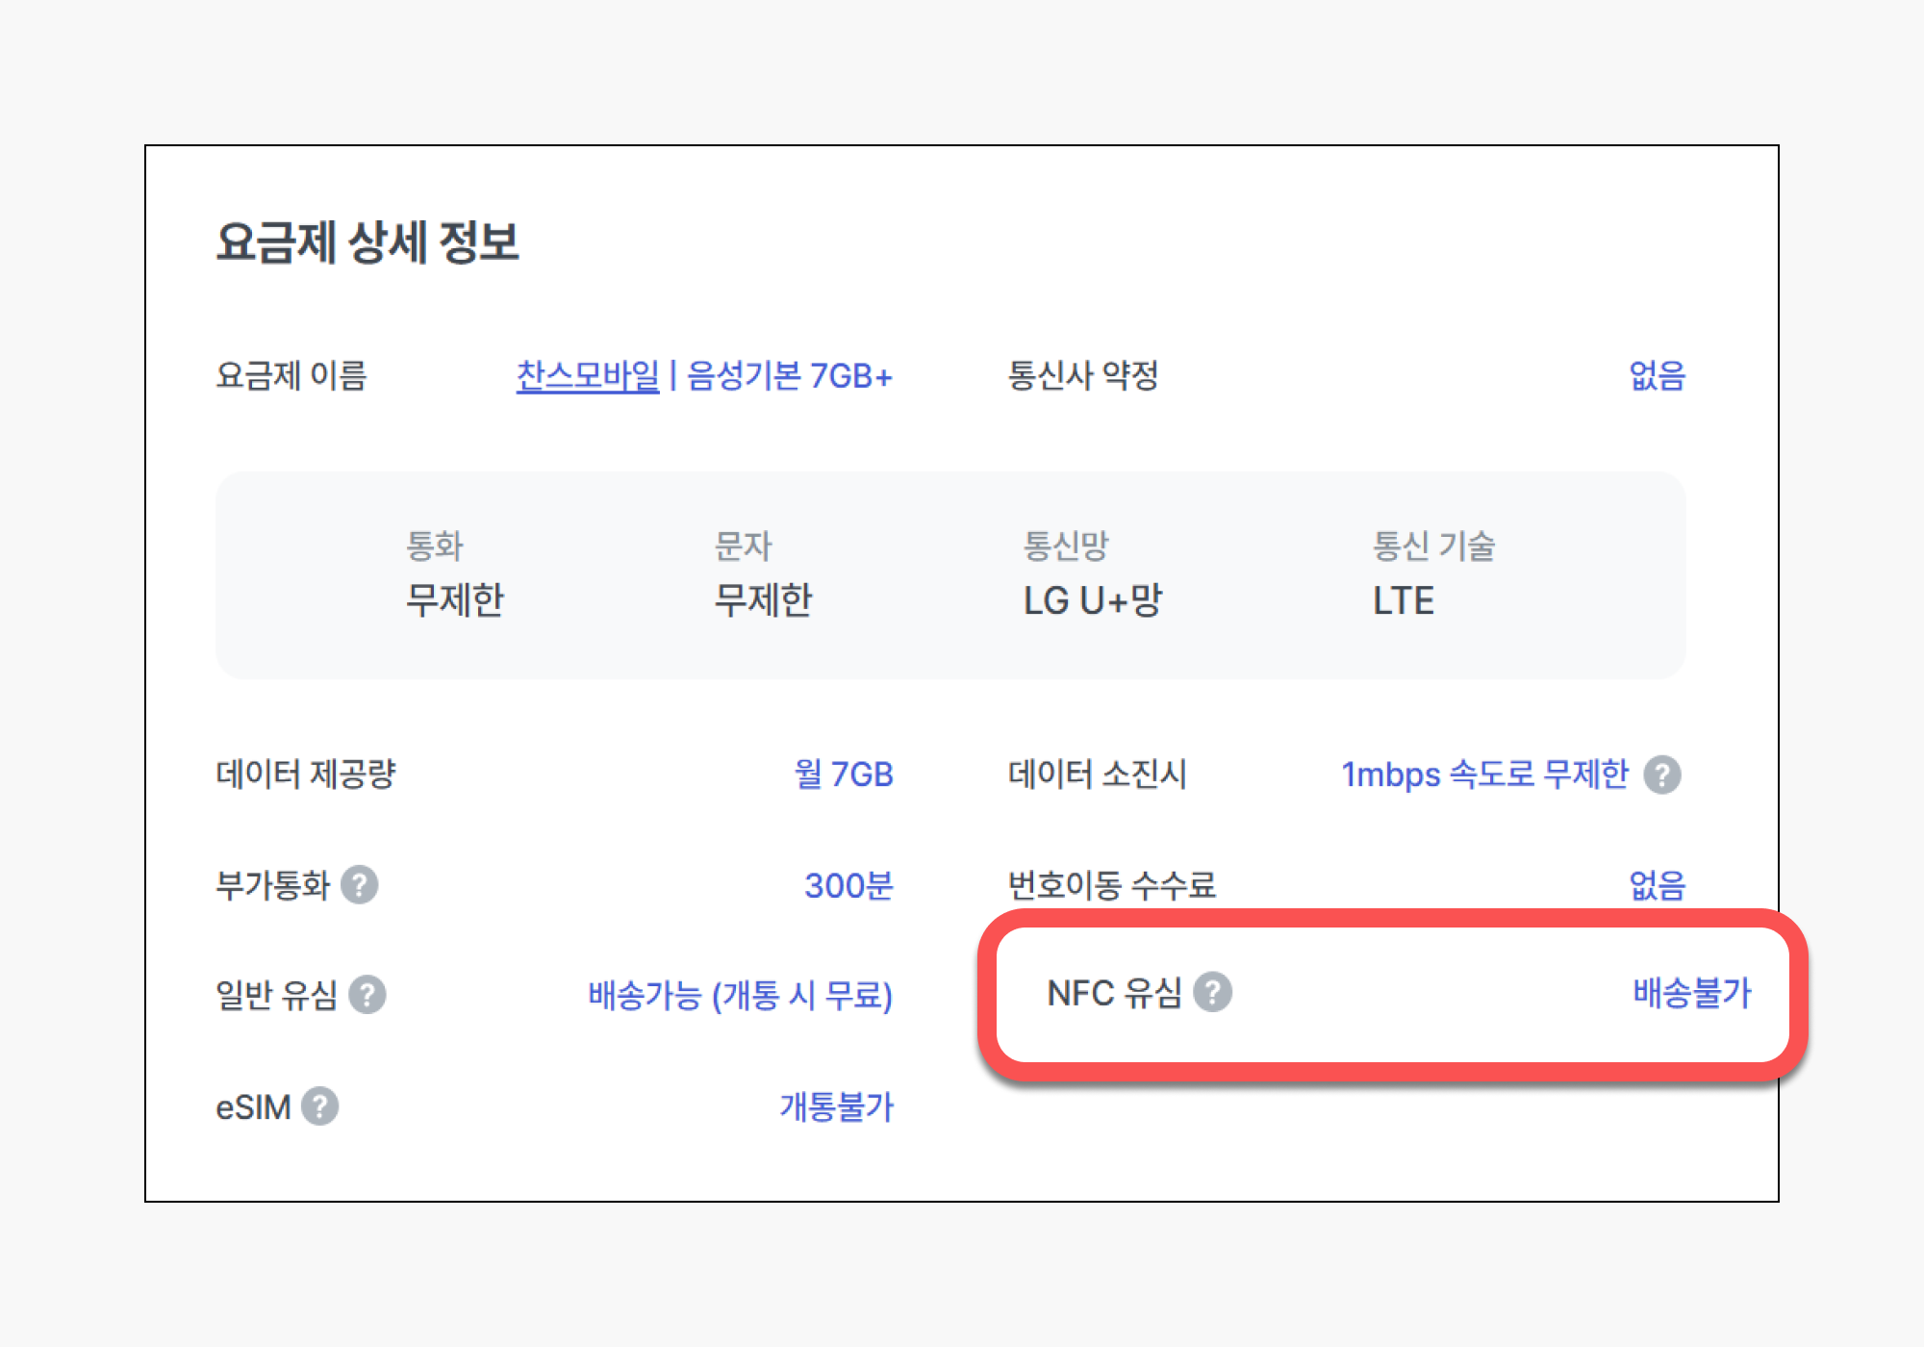Click the 개통불가 eSIM status
1924x1347 pixels.
(836, 1106)
